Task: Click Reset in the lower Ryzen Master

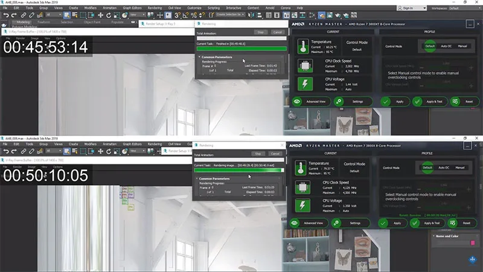Action: tap(462, 223)
